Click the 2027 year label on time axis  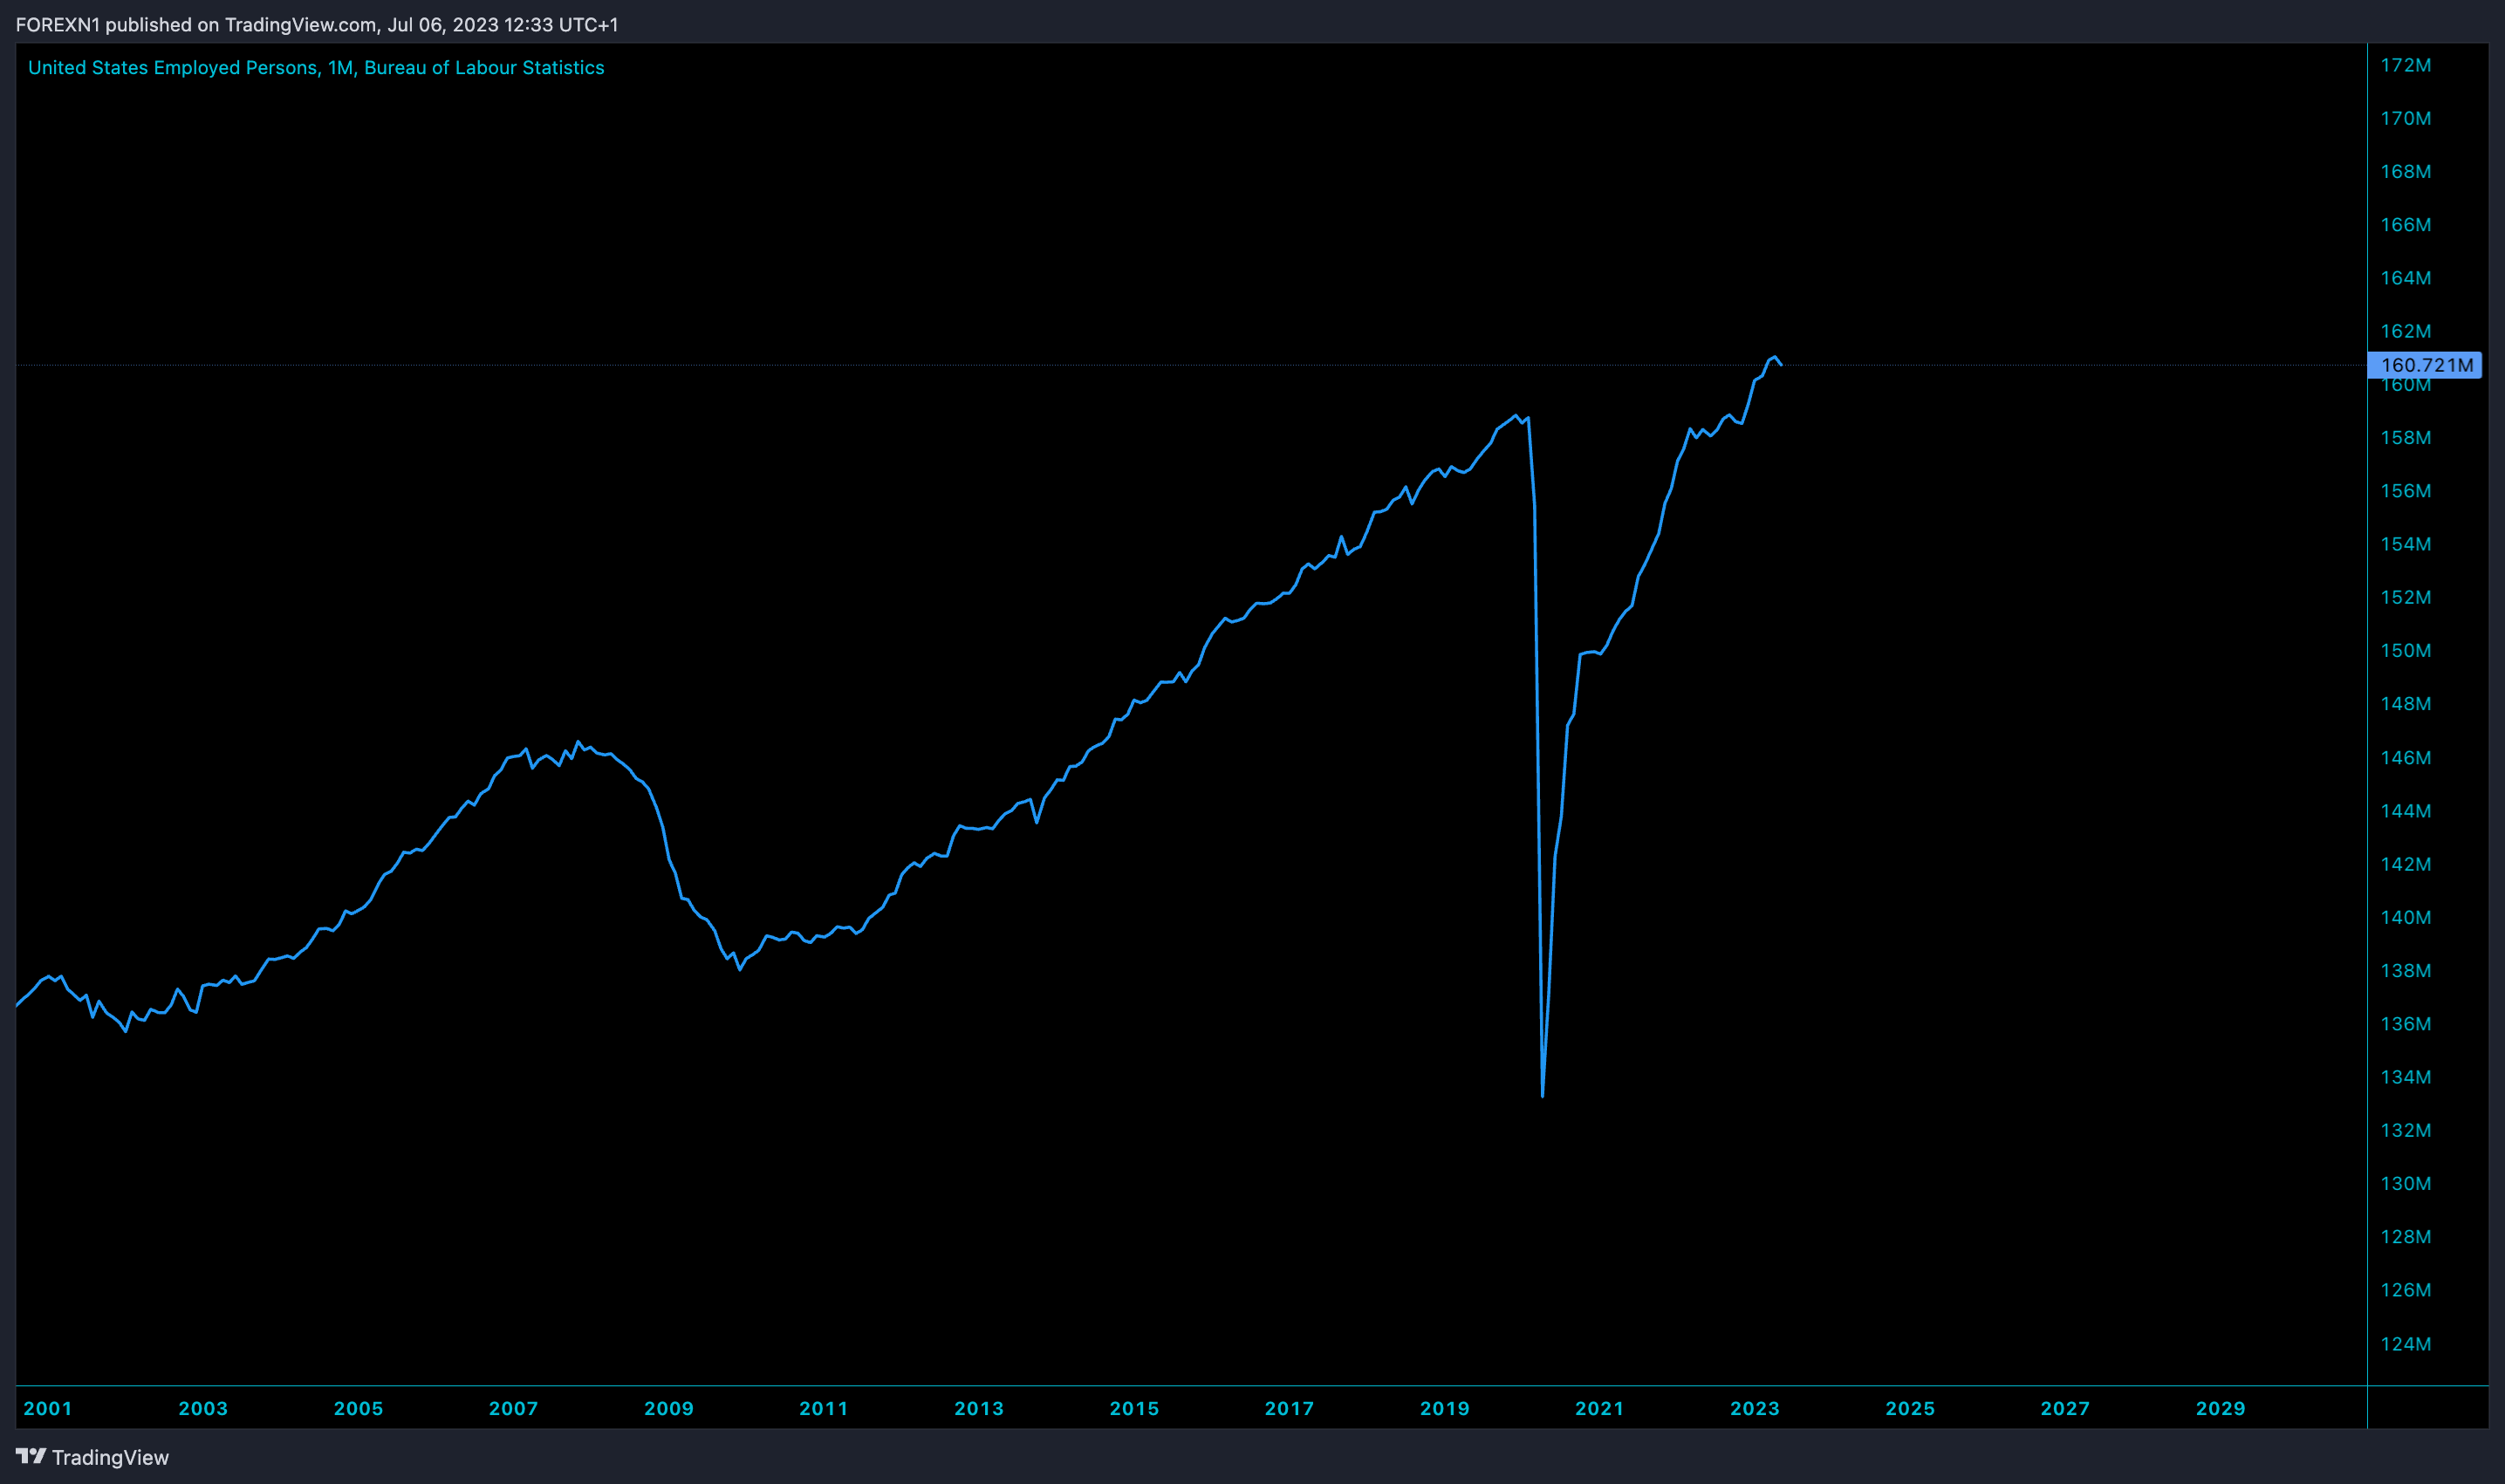[x=2065, y=1408]
